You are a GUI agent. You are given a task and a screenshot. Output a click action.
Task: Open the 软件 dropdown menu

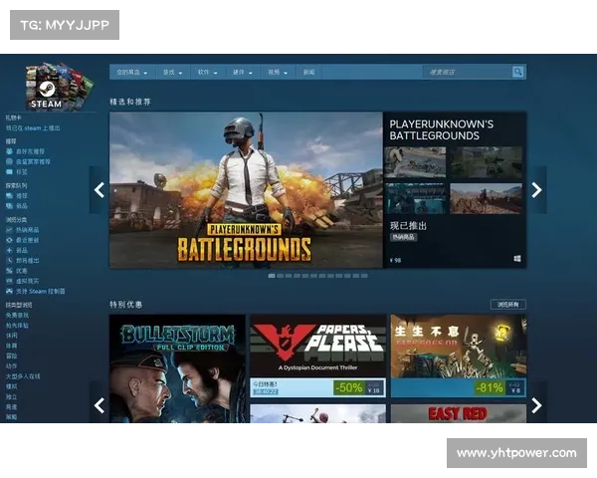pyautogui.click(x=208, y=72)
